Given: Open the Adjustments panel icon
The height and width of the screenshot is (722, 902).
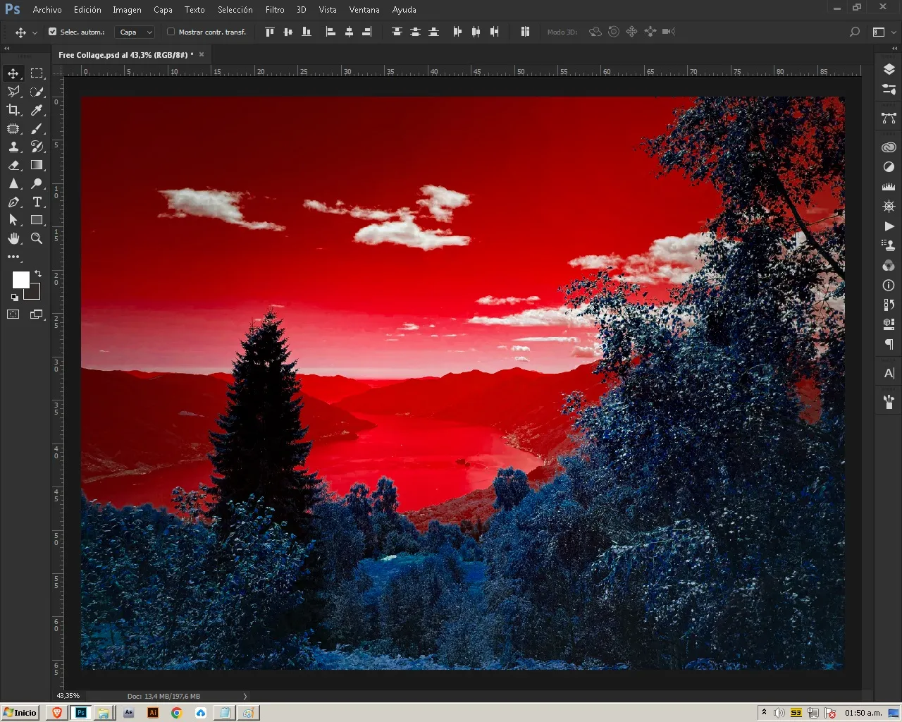Looking at the screenshot, I should [x=889, y=167].
